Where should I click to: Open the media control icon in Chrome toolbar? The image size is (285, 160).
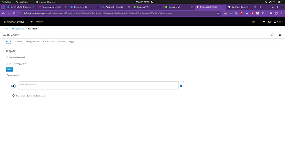(x=271, y=13)
